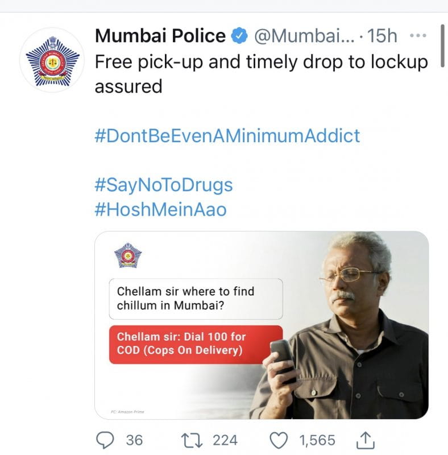
Task: Click the Mumbai Police logo inside image
Action: click(128, 255)
